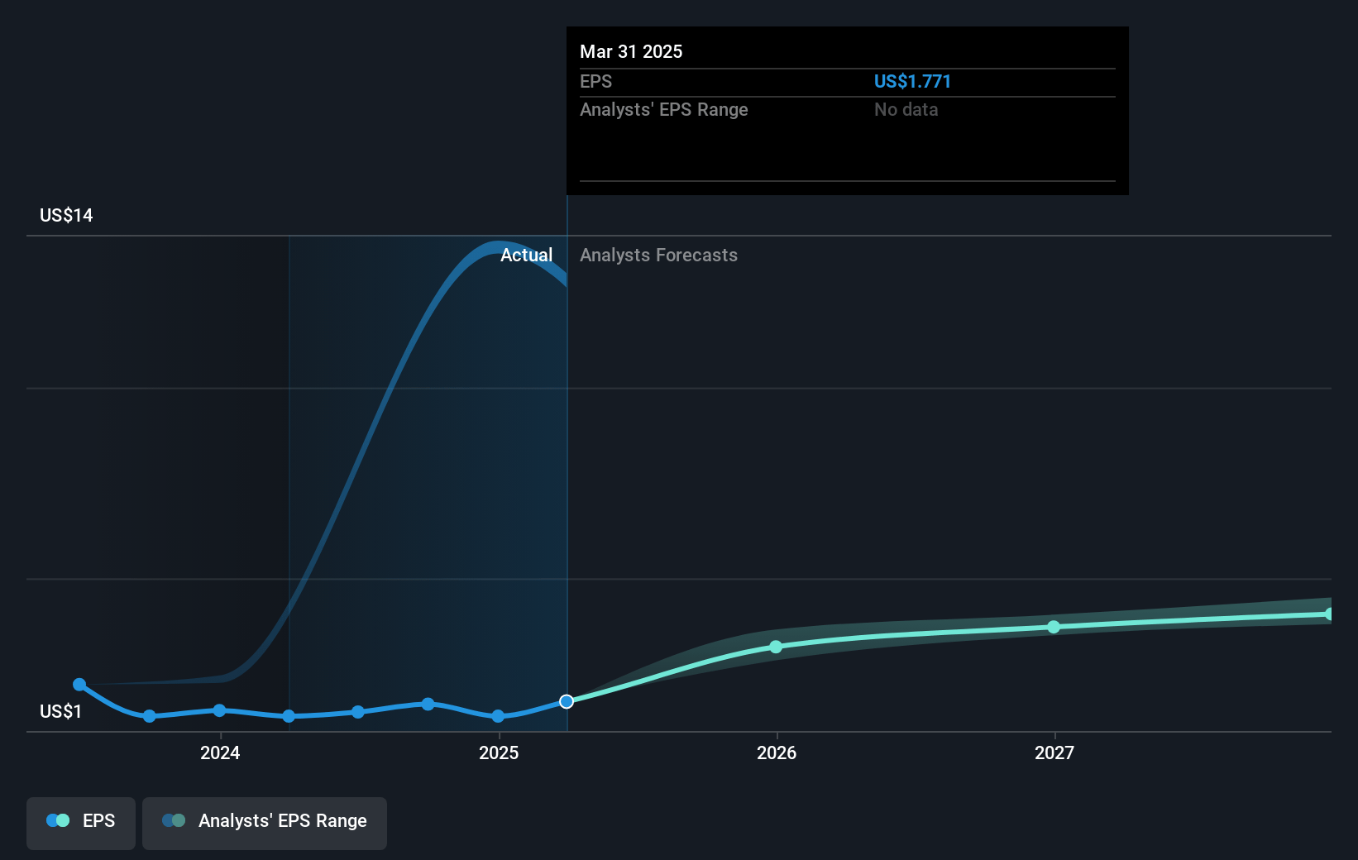Click "Analysts' EPS Range" row label in tooltip
Screen dimensions: 1358x860
coord(663,109)
